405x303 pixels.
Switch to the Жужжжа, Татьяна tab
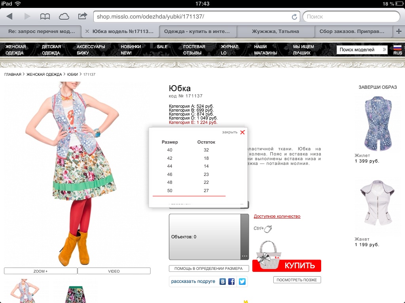click(275, 31)
